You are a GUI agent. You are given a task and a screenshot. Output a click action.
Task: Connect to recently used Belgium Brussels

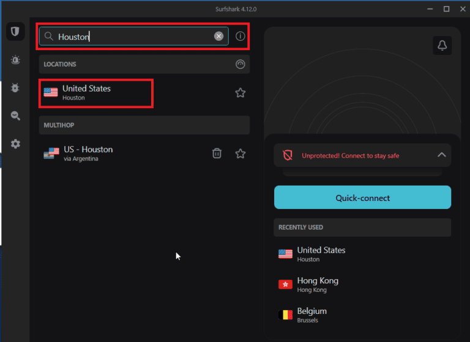pyautogui.click(x=311, y=315)
